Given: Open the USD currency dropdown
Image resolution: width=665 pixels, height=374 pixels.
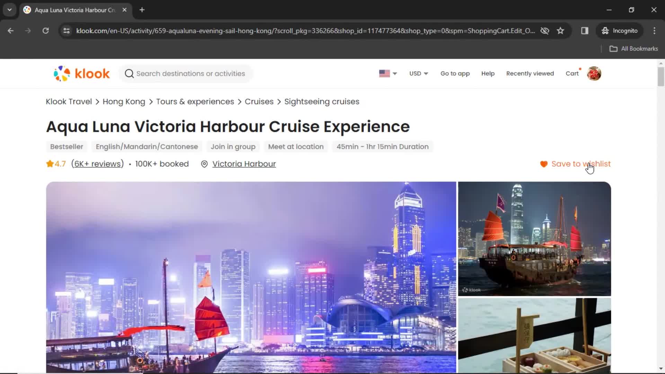Looking at the screenshot, I should click(419, 73).
